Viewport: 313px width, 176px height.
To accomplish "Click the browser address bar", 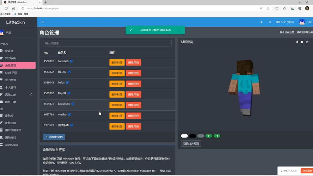I will (x=140, y=8).
